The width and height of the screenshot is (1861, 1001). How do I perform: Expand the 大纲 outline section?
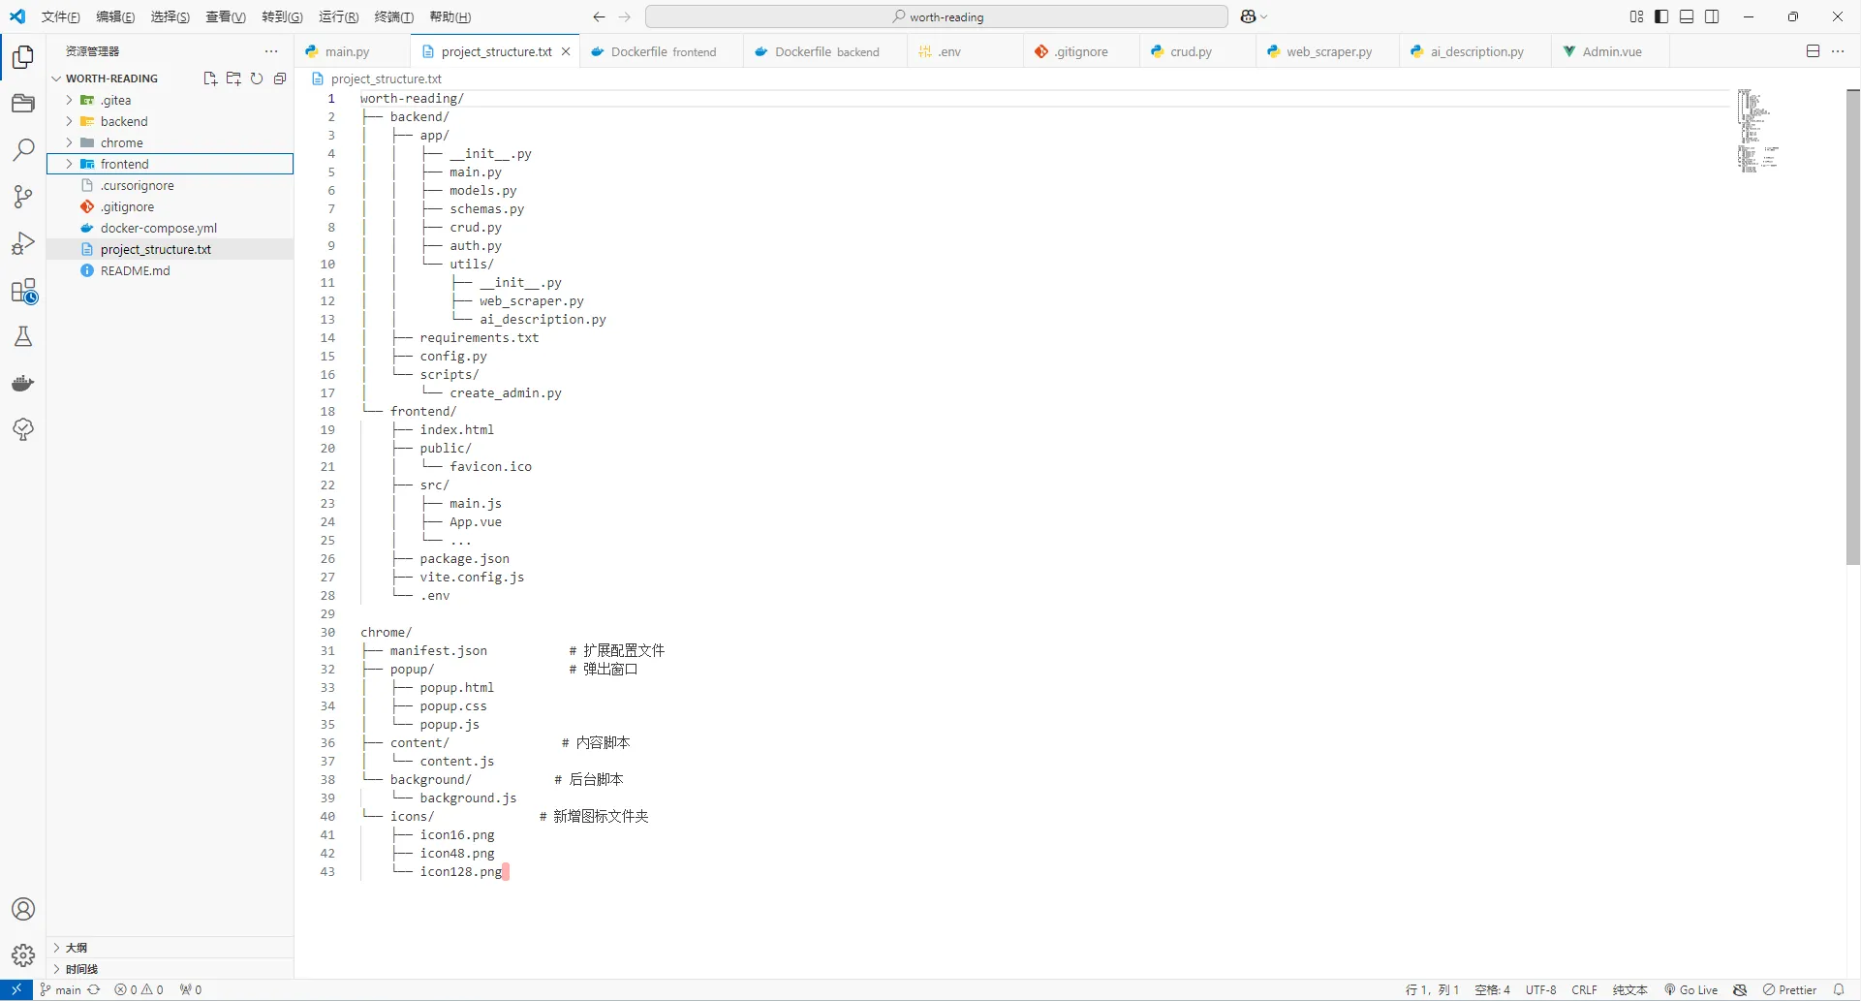[170, 948]
